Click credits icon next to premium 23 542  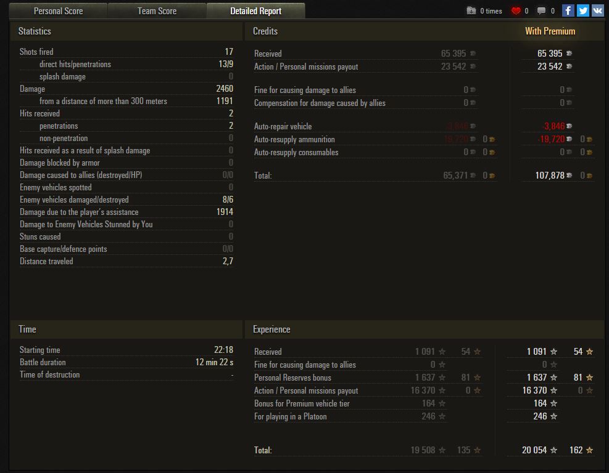(x=569, y=67)
